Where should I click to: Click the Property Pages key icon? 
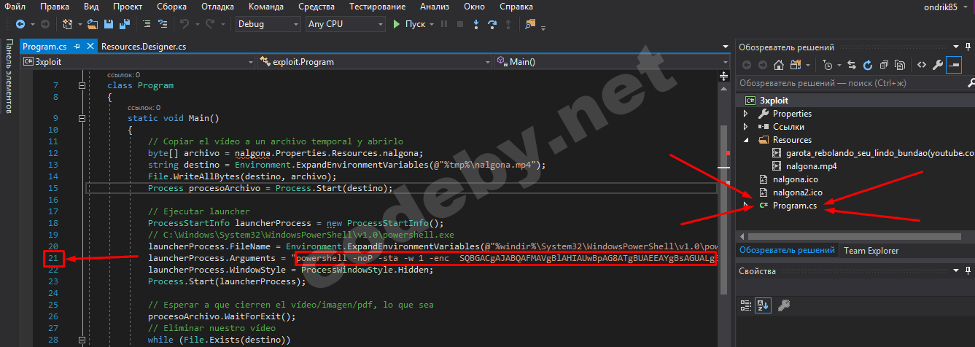click(784, 305)
